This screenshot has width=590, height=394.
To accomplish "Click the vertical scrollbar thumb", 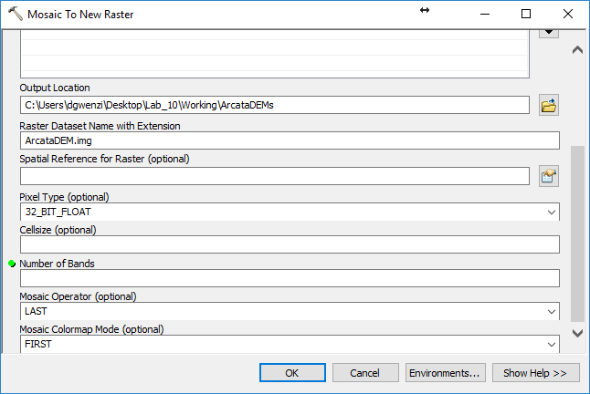I will [577, 234].
